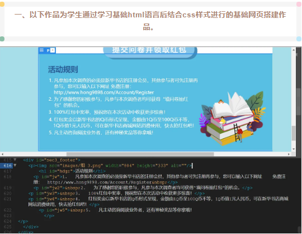
Task: Click the right arrow of horizontal scrollbar
Action: (x=289, y=154)
